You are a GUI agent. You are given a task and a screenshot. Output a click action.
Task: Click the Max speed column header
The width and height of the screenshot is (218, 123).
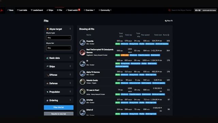145,35
